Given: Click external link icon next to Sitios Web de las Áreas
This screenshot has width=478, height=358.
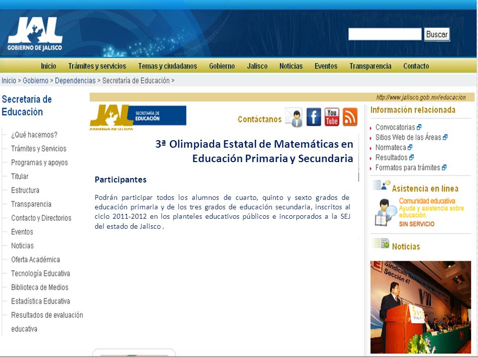Looking at the screenshot, I should [x=445, y=137].
